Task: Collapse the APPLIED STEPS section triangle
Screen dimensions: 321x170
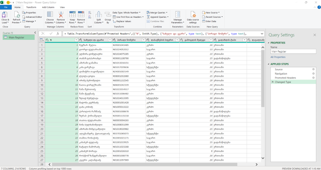Action: 269,64
